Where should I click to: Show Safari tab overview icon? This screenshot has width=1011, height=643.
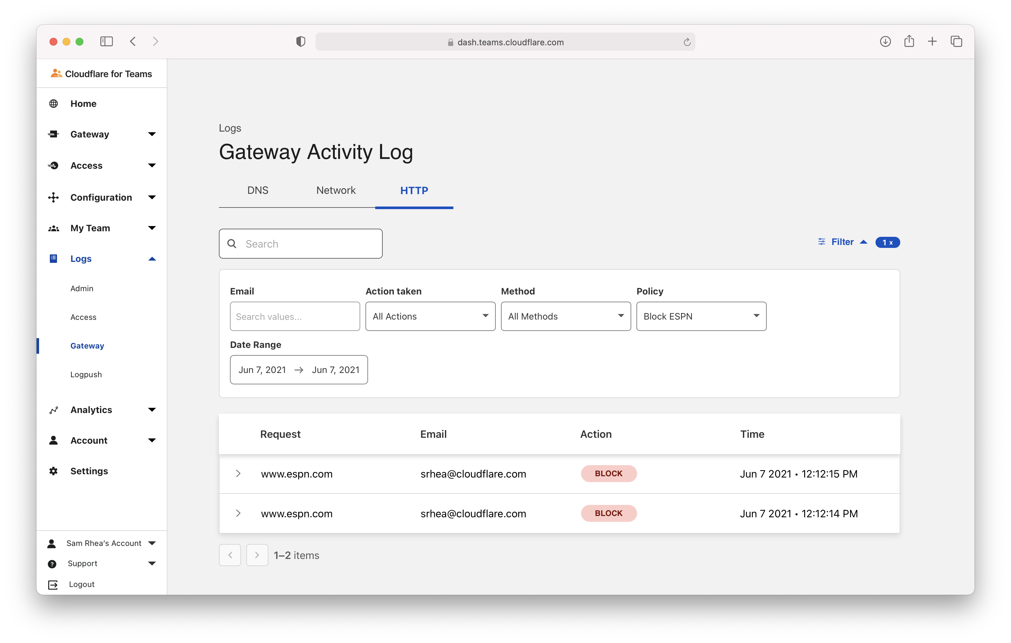tap(956, 42)
